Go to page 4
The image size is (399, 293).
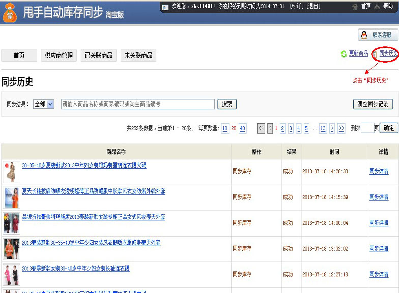click(x=298, y=128)
